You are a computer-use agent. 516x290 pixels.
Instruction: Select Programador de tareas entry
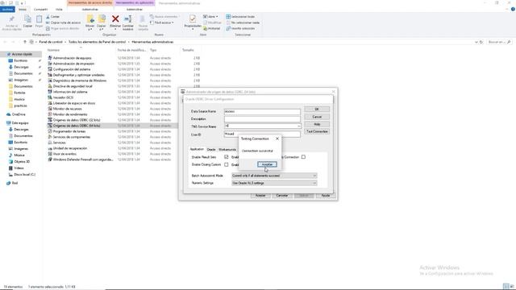click(x=69, y=131)
